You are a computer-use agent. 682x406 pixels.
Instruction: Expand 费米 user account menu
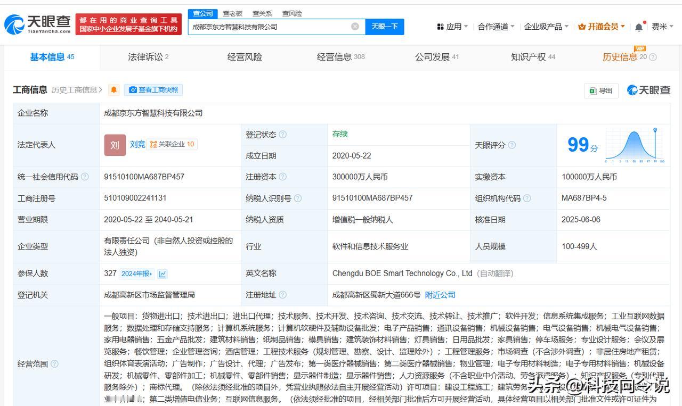point(662,27)
